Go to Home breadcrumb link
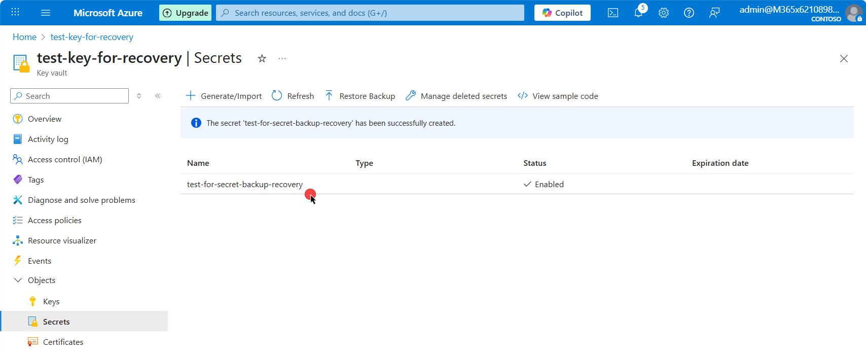The width and height of the screenshot is (866, 355). [x=24, y=37]
